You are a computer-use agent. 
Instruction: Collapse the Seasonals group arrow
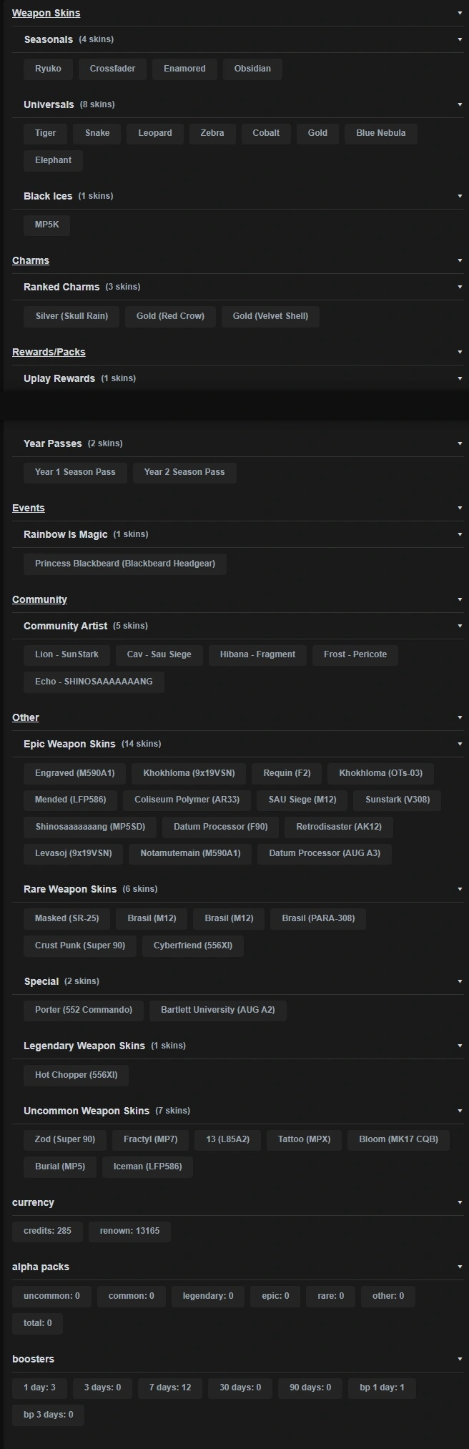pos(460,39)
